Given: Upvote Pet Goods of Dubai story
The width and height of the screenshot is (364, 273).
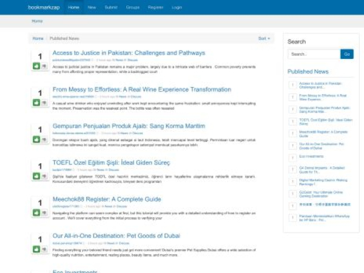Looking at the screenshot, I should pos(36,249).
